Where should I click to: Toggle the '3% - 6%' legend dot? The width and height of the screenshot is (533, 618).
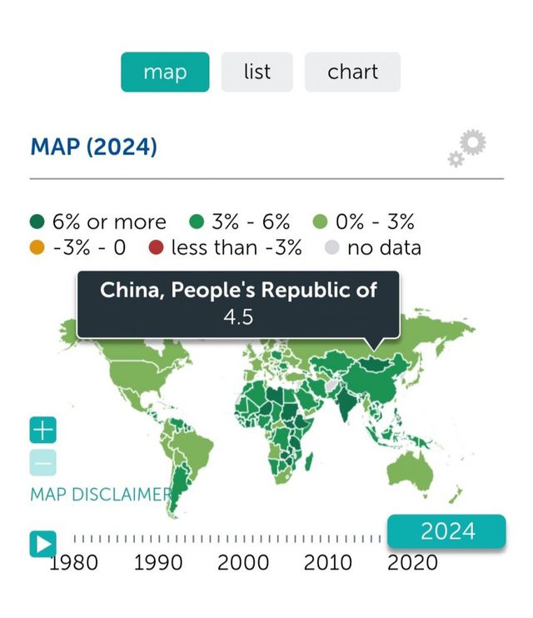click(x=197, y=222)
